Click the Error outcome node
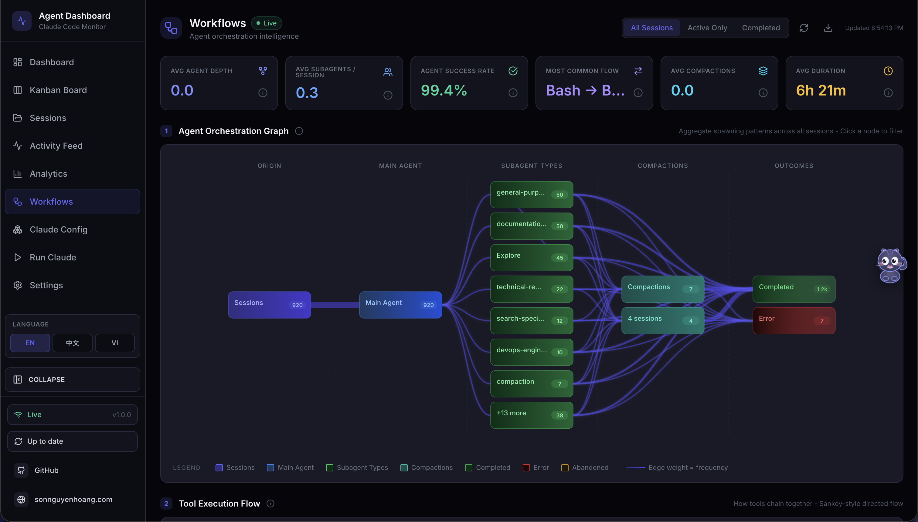The image size is (918, 522). coord(794,321)
